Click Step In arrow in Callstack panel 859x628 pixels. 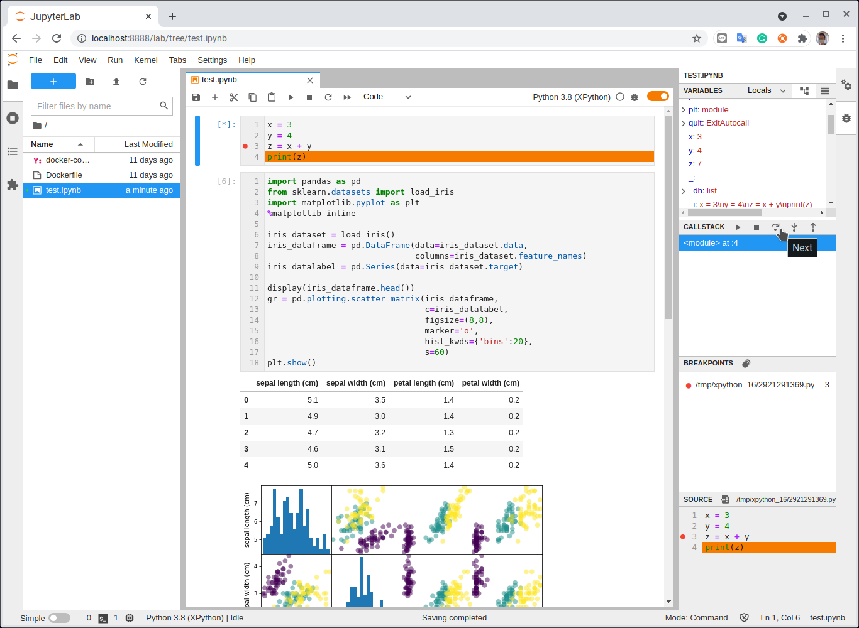click(794, 227)
